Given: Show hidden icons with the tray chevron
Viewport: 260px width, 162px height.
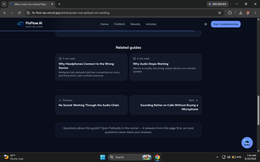Looking at the screenshot, I should pyautogui.click(x=217, y=157).
